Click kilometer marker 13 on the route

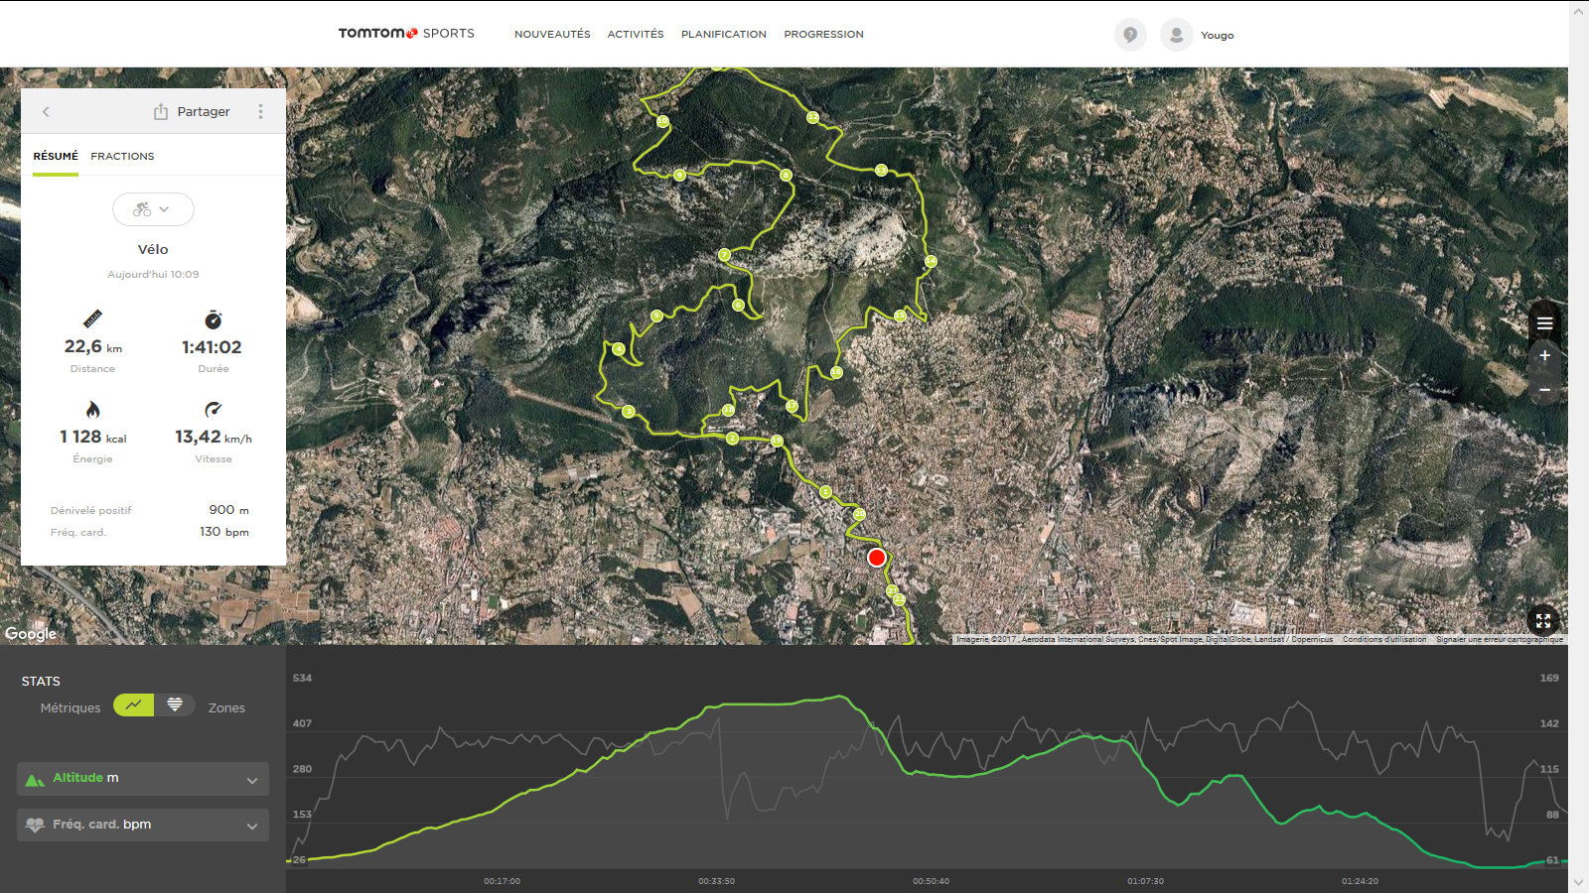click(x=881, y=171)
